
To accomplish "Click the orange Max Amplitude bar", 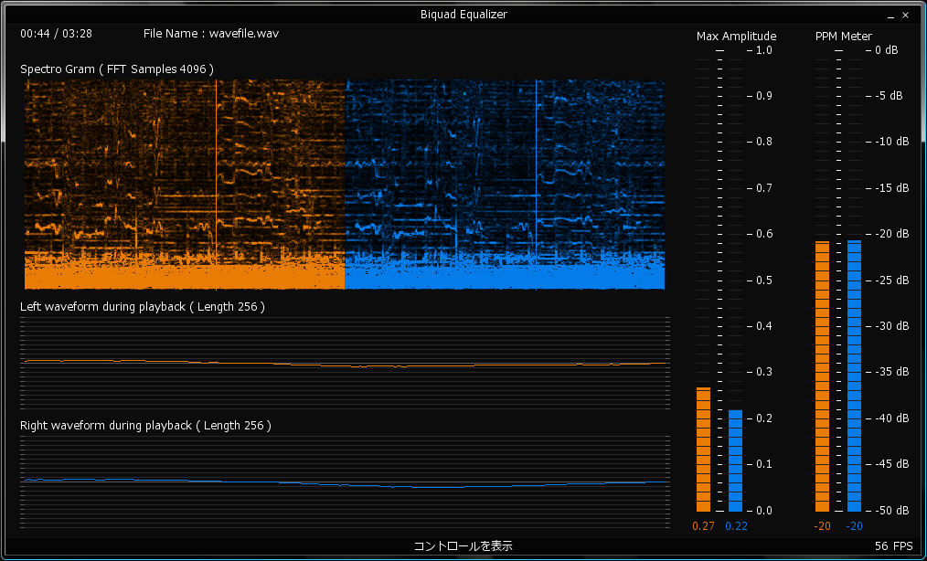I will [x=703, y=450].
